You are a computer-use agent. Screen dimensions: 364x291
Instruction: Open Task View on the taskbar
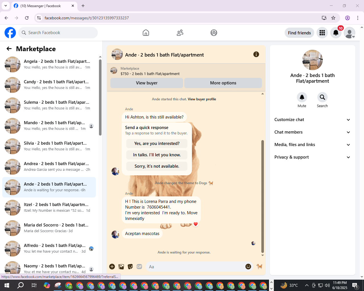pyautogui.click(x=34, y=285)
